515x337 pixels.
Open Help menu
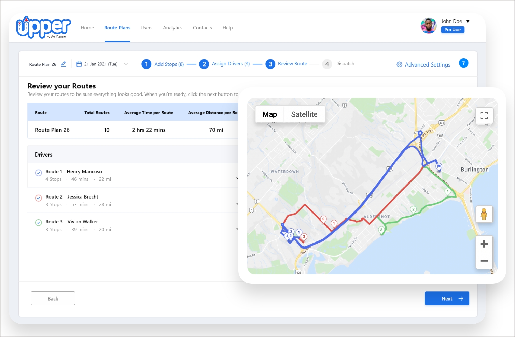click(227, 28)
